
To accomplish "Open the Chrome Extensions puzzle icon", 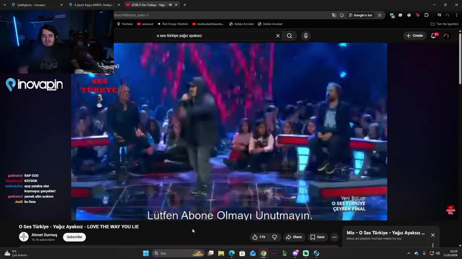I will [427, 15].
